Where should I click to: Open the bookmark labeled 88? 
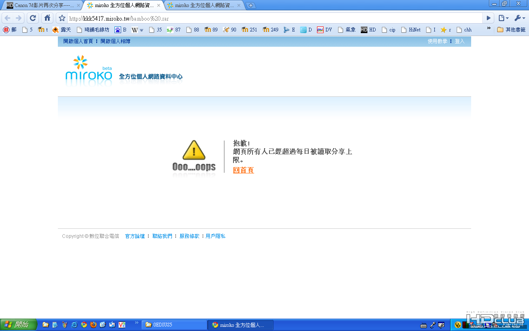pyautogui.click(x=193, y=30)
